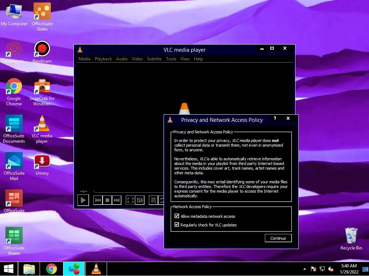Click the Action Center flag tray icon
Screen dimensions: 369x276
[x=314, y=269]
